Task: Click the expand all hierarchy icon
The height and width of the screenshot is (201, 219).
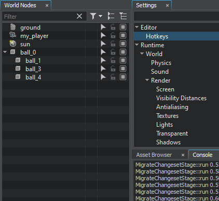Action: click(x=111, y=16)
